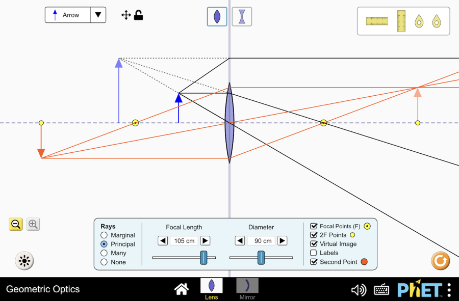Click the zoom in magnifier button
The height and width of the screenshot is (301, 459).
click(33, 224)
